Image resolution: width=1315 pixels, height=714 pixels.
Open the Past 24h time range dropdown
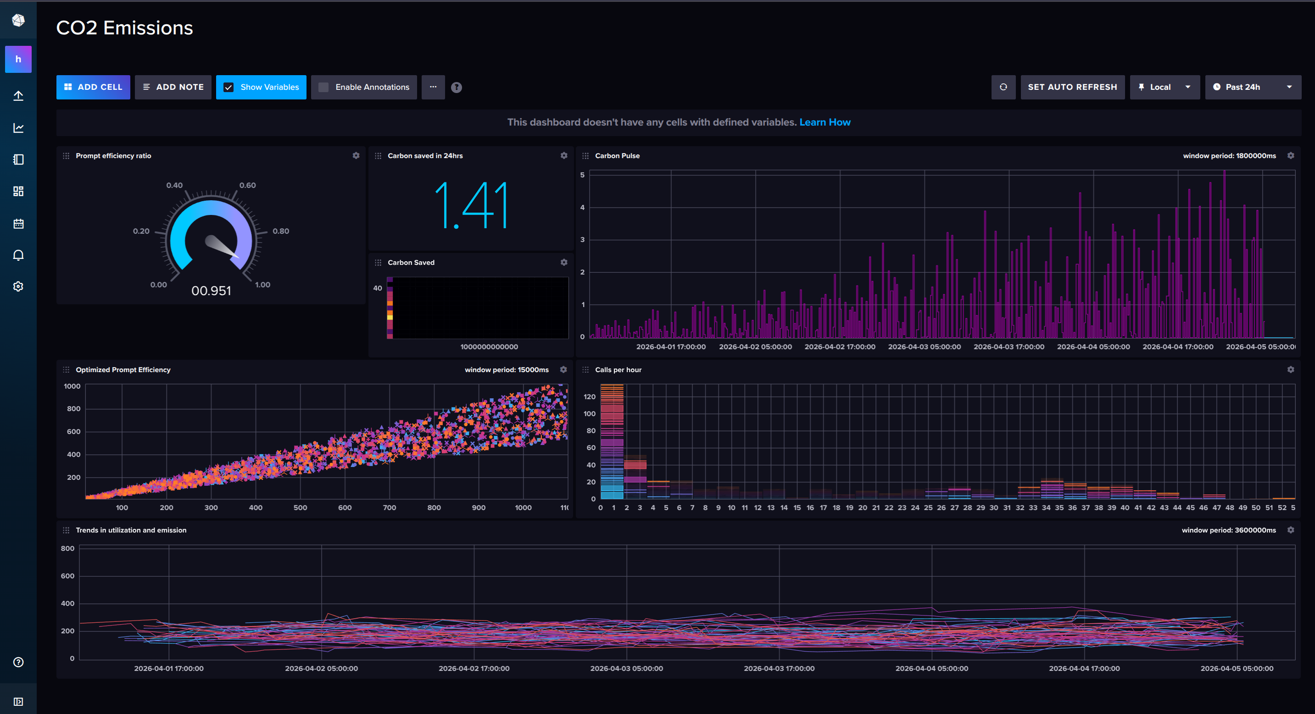1252,87
